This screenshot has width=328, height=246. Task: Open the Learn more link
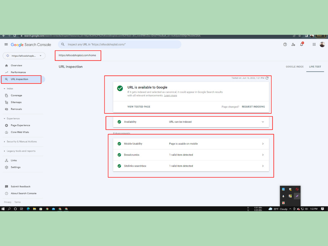(171, 95)
